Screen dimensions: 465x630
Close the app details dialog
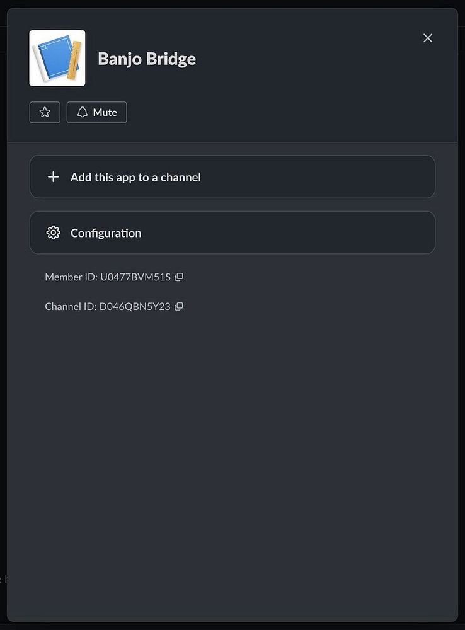point(428,38)
